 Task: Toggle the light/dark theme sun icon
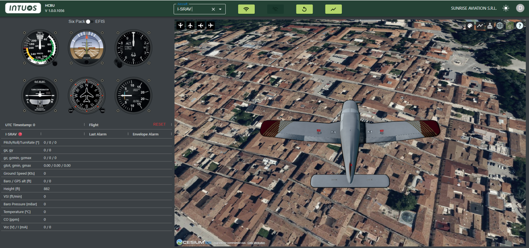coord(506,8)
